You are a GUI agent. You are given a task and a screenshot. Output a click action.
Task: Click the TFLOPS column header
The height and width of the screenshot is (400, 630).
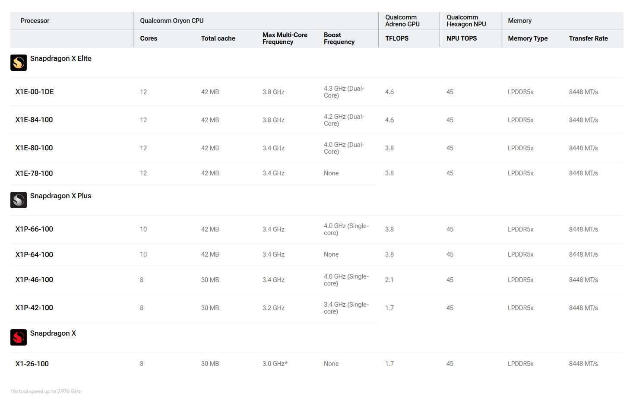(397, 38)
